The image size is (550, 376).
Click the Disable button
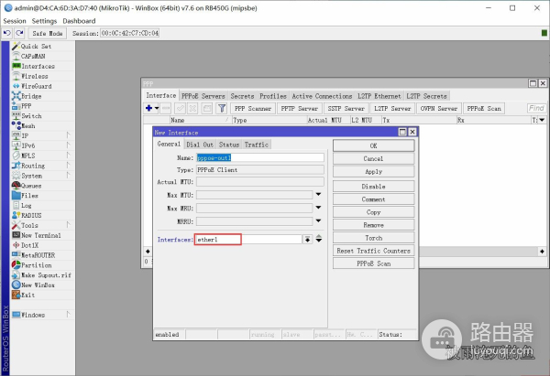click(374, 187)
